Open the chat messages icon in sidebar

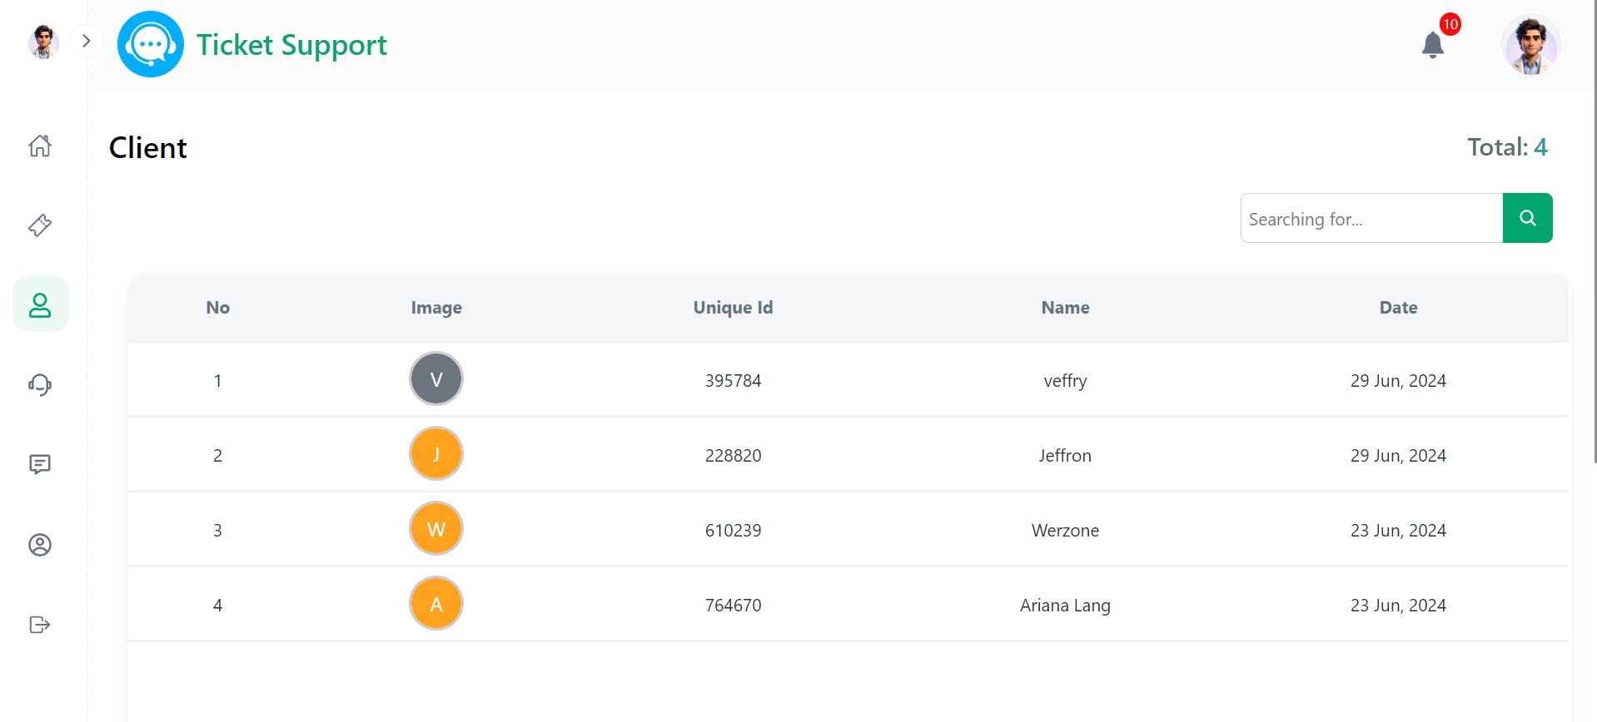click(x=40, y=464)
